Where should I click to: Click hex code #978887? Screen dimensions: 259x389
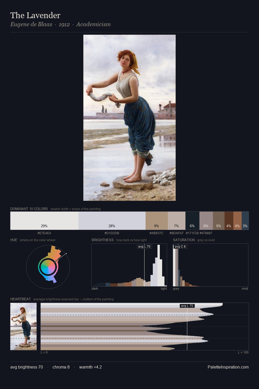click(206, 233)
